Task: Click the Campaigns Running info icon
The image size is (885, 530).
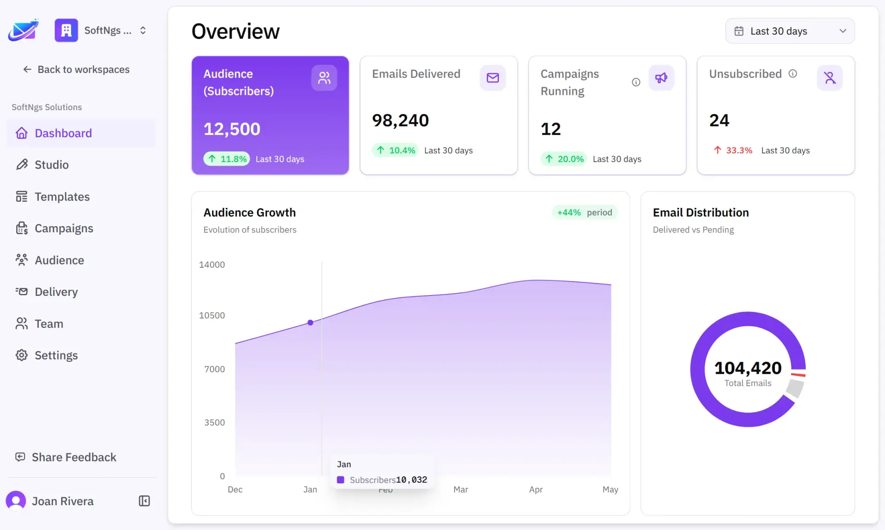Action: pyautogui.click(x=636, y=82)
